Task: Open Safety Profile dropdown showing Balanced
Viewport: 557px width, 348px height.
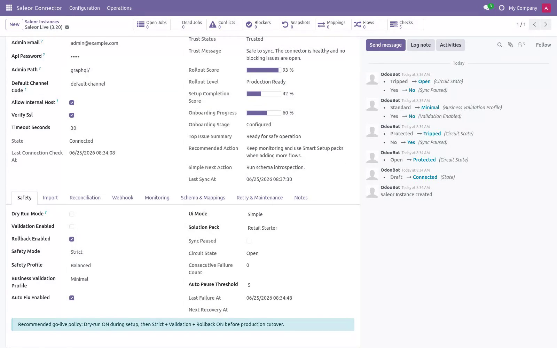Action: point(124,266)
